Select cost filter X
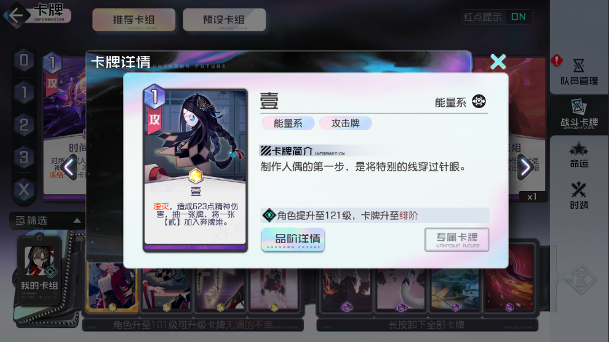The width and height of the screenshot is (609, 342). (24, 190)
